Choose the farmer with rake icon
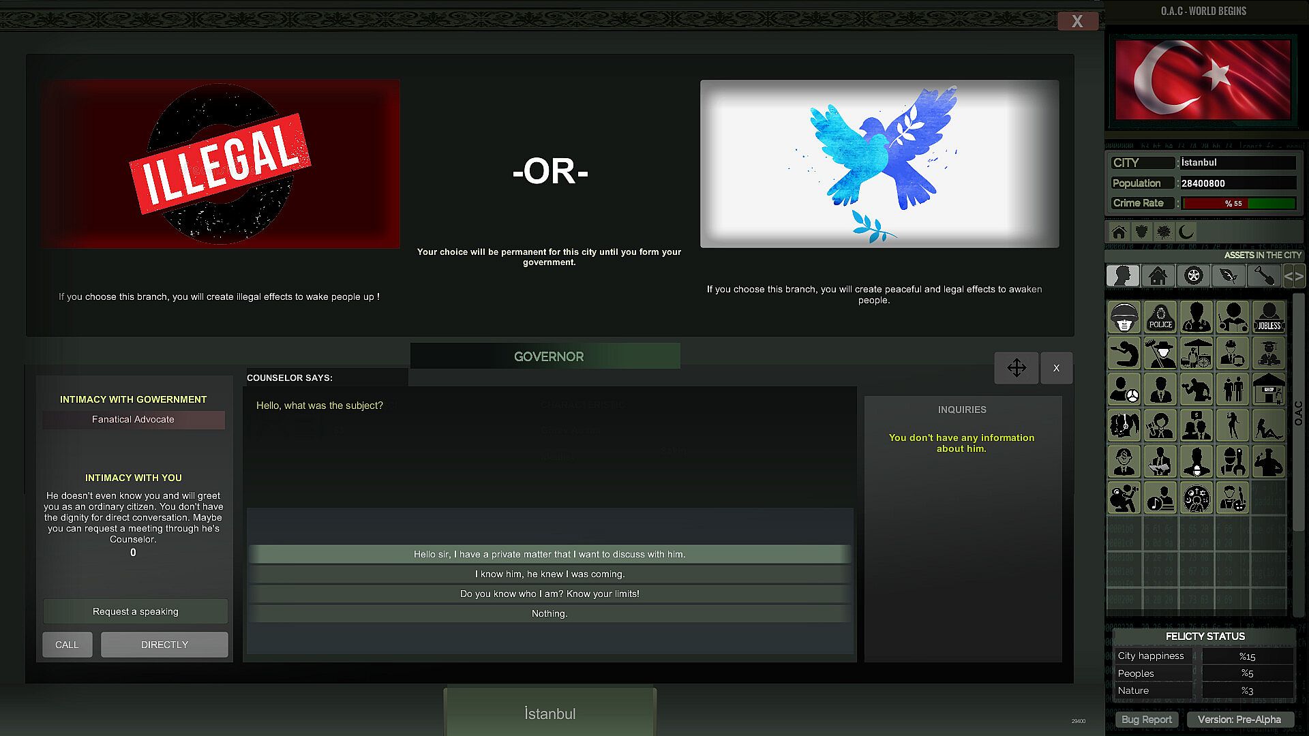This screenshot has width=1309, height=736. pyautogui.click(x=1160, y=354)
